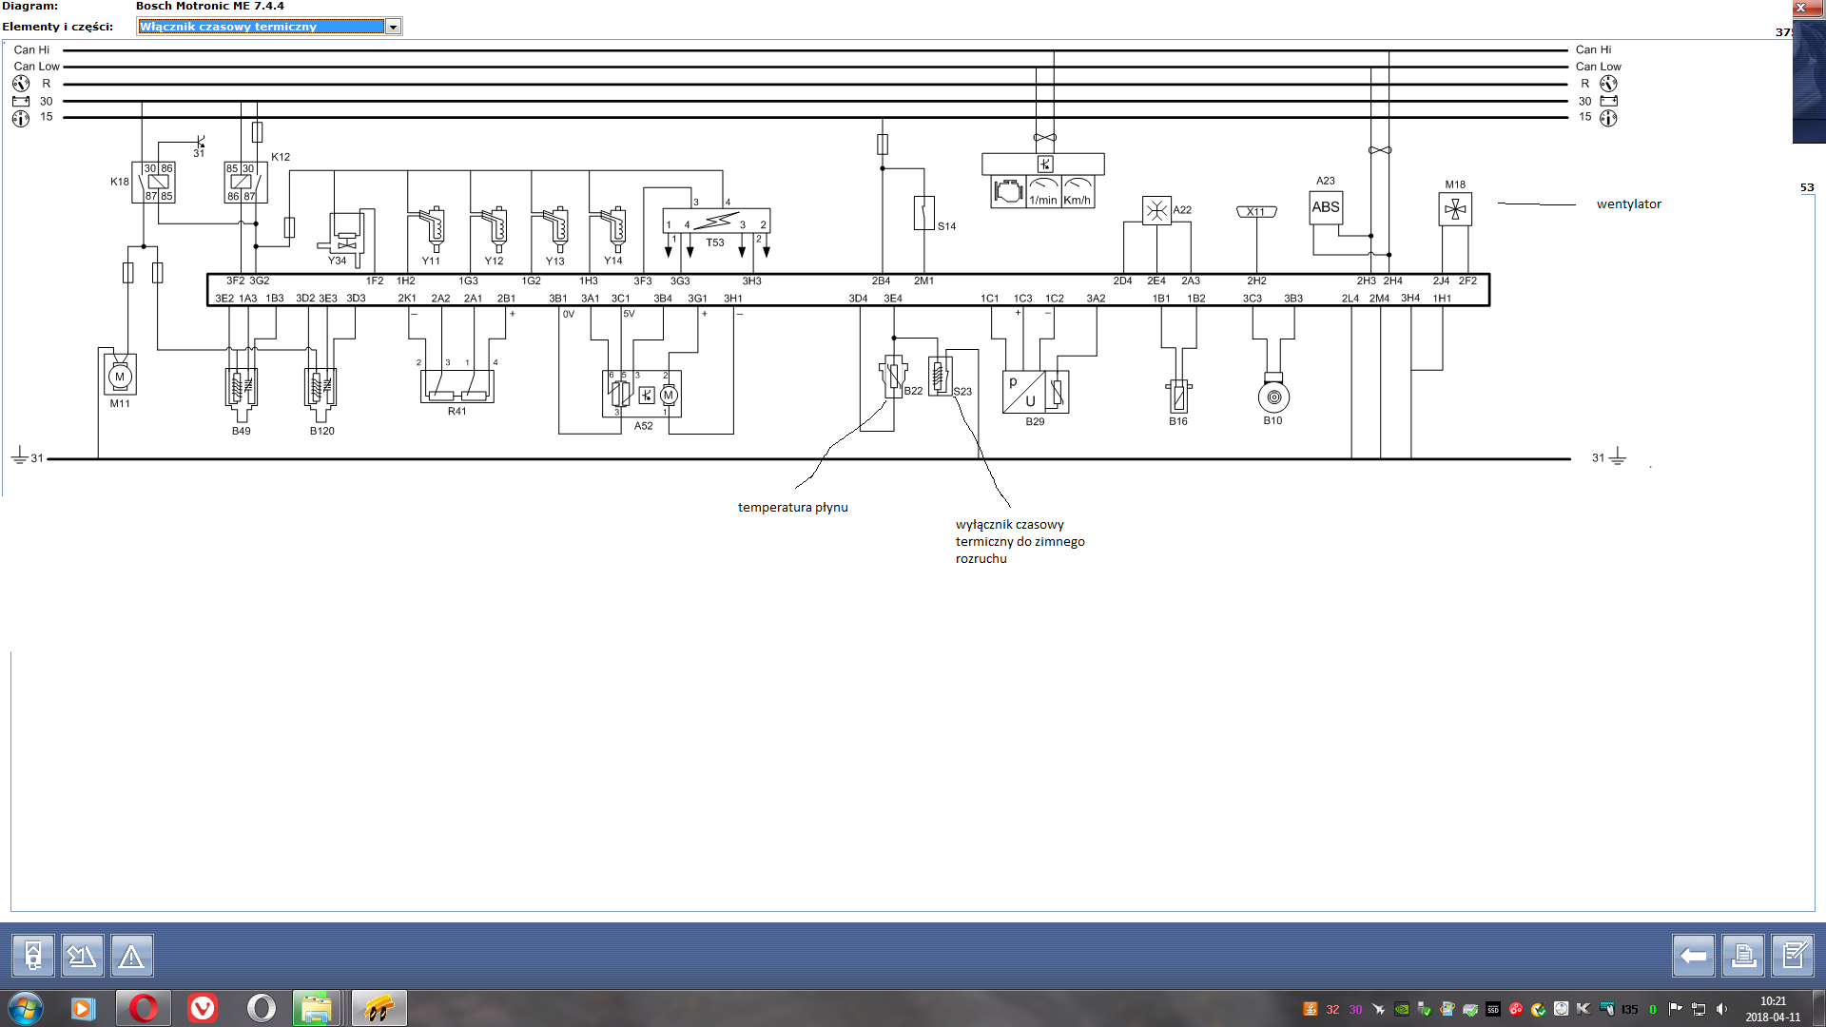
Task: Click the print document button
Action: point(1743,956)
